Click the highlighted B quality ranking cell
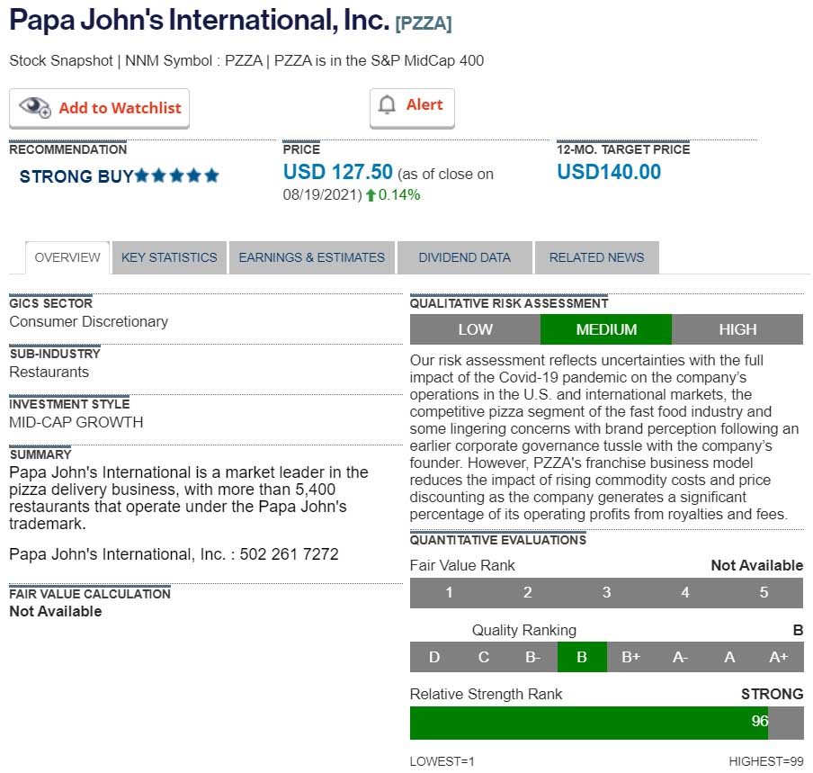This screenshot has width=813, height=773. click(582, 657)
